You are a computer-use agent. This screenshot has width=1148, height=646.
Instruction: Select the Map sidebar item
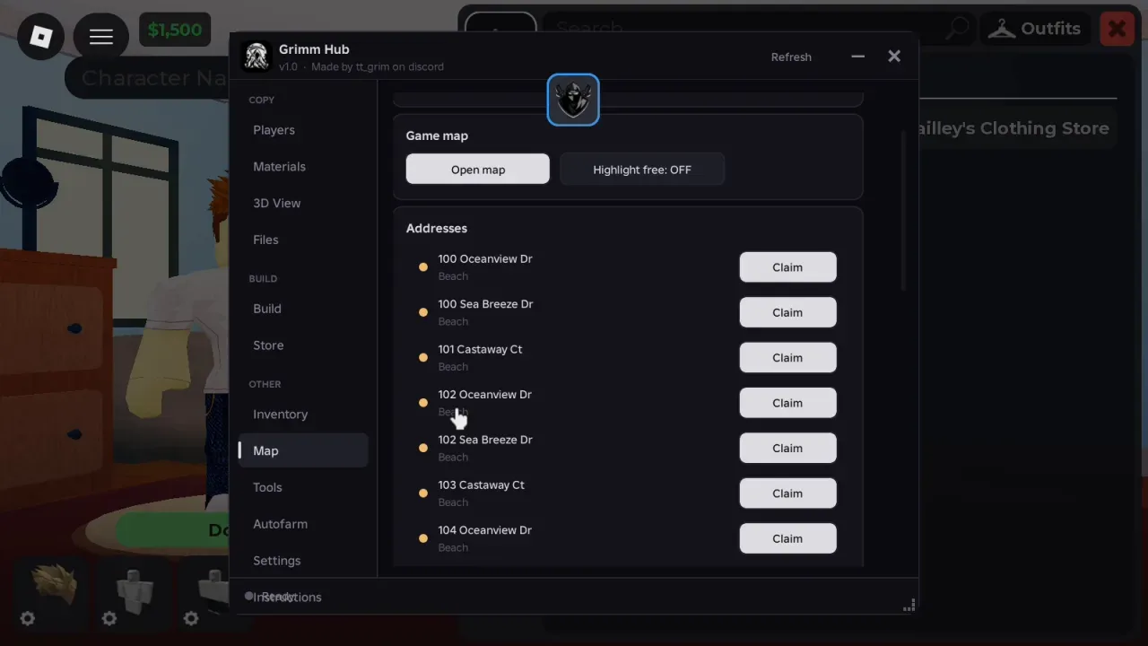point(303,450)
